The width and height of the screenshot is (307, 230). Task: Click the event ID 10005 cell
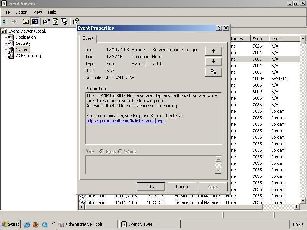[x=258, y=79]
